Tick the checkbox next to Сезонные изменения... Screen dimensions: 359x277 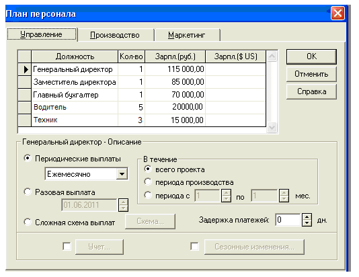coord(194,247)
